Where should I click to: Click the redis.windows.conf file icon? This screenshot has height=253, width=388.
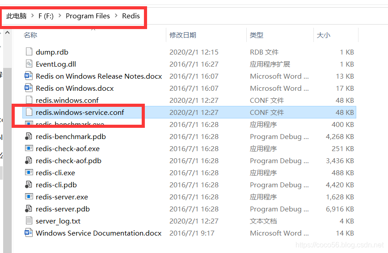[29, 100]
